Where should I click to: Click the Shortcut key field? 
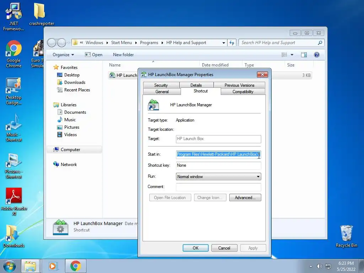click(219, 166)
